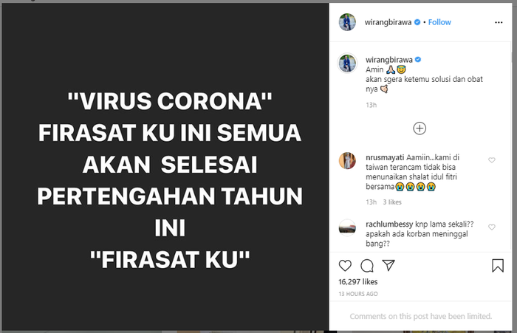The width and height of the screenshot is (517, 333).
Task: Open the comment speech bubble icon
Action: point(367,265)
